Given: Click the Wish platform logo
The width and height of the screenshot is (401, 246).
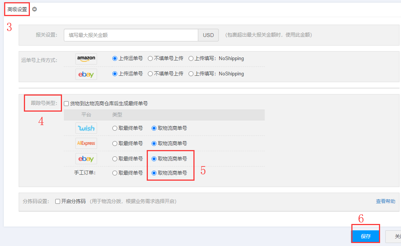Looking at the screenshot, I should coord(86,128).
